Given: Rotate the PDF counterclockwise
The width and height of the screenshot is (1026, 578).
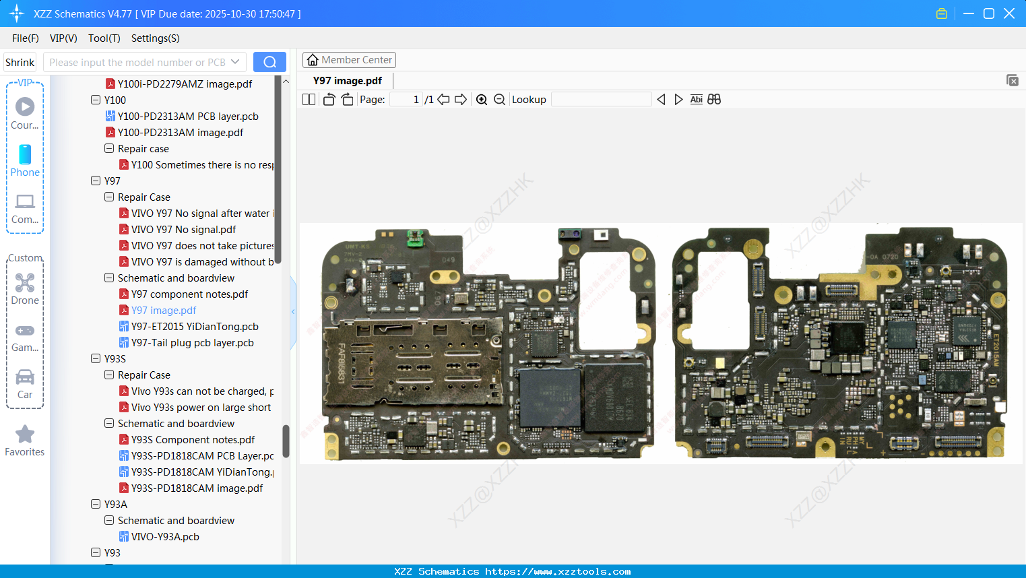Looking at the screenshot, I should coord(328,99).
